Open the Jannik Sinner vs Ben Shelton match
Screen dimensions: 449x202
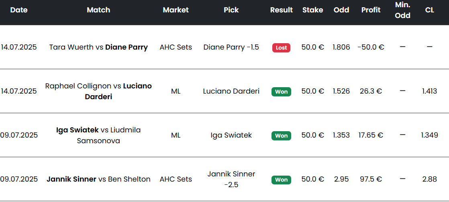98,179
